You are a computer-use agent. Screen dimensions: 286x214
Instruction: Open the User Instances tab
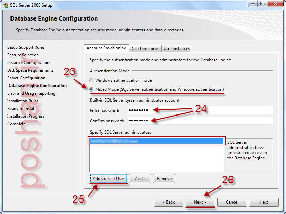pyautogui.click(x=176, y=49)
